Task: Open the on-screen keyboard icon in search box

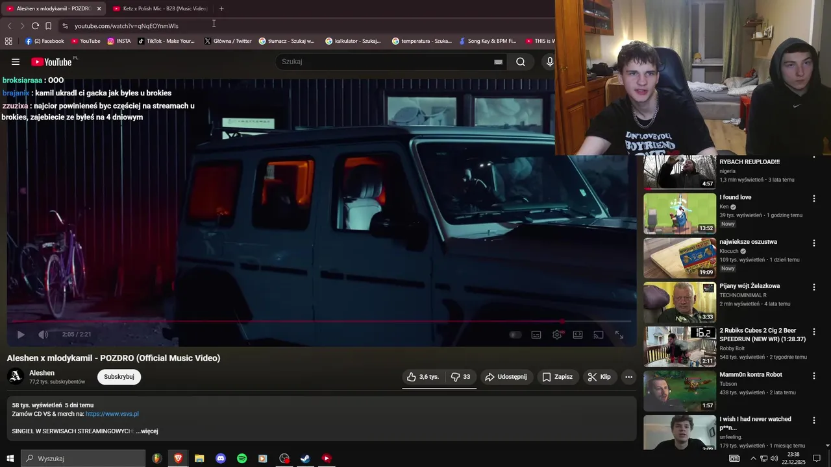Action: pyautogui.click(x=498, y=62)
